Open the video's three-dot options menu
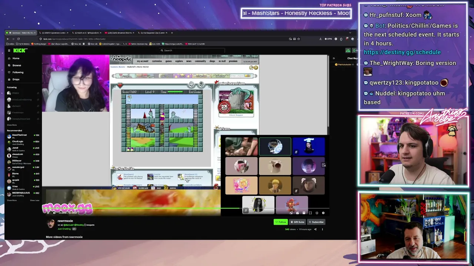Screen dimensions: 474x266 pyautogui.click(x=322, y=229)
